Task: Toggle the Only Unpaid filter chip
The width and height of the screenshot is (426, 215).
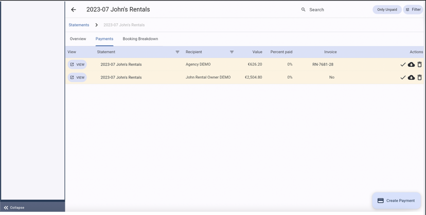Action: 387,9
